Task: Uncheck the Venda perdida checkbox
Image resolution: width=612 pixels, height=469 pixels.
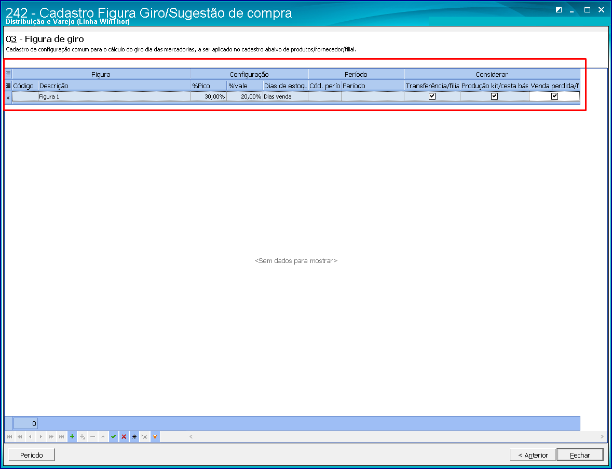Action: point(554,96)
